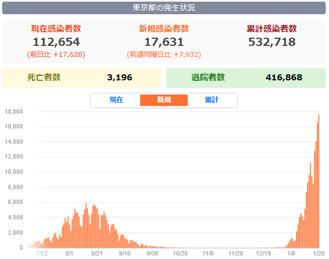Click the tallest bar at 1/28
This screenshot has height=259, width=329.
click(319, 181)
